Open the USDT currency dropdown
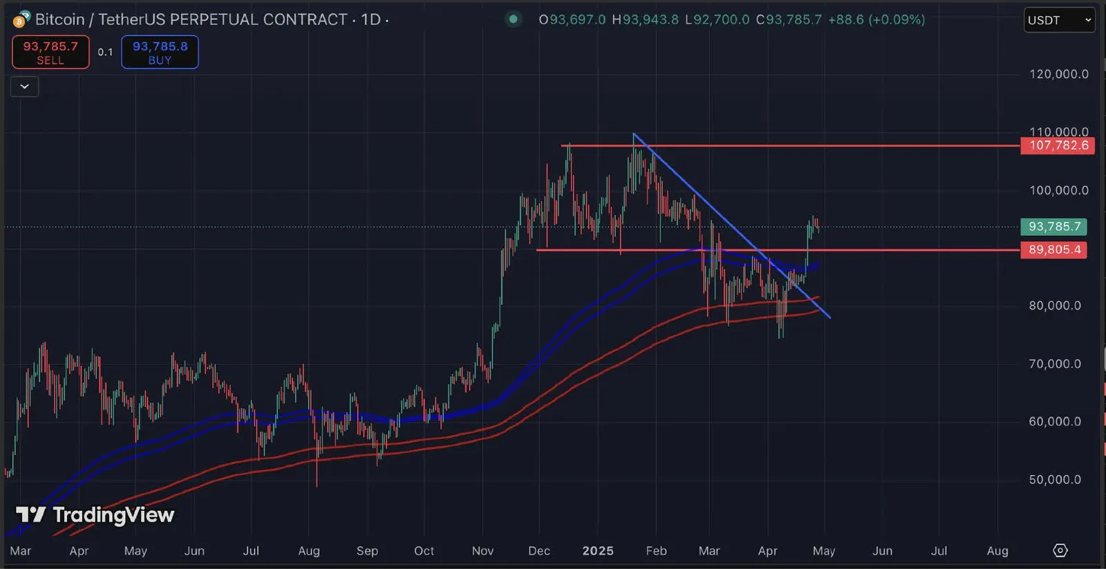Screen dimensions: 1106x569 pyautogui.click(x=1059, y=20)
